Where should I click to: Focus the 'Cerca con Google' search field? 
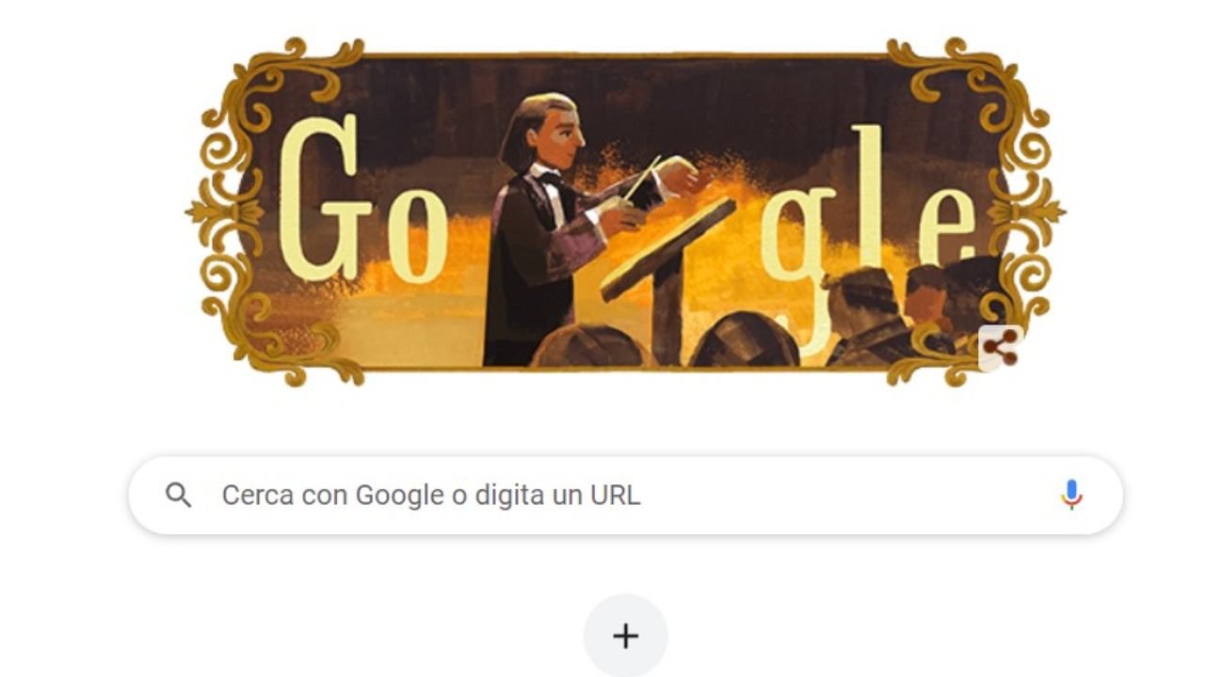tap(625, 496)
